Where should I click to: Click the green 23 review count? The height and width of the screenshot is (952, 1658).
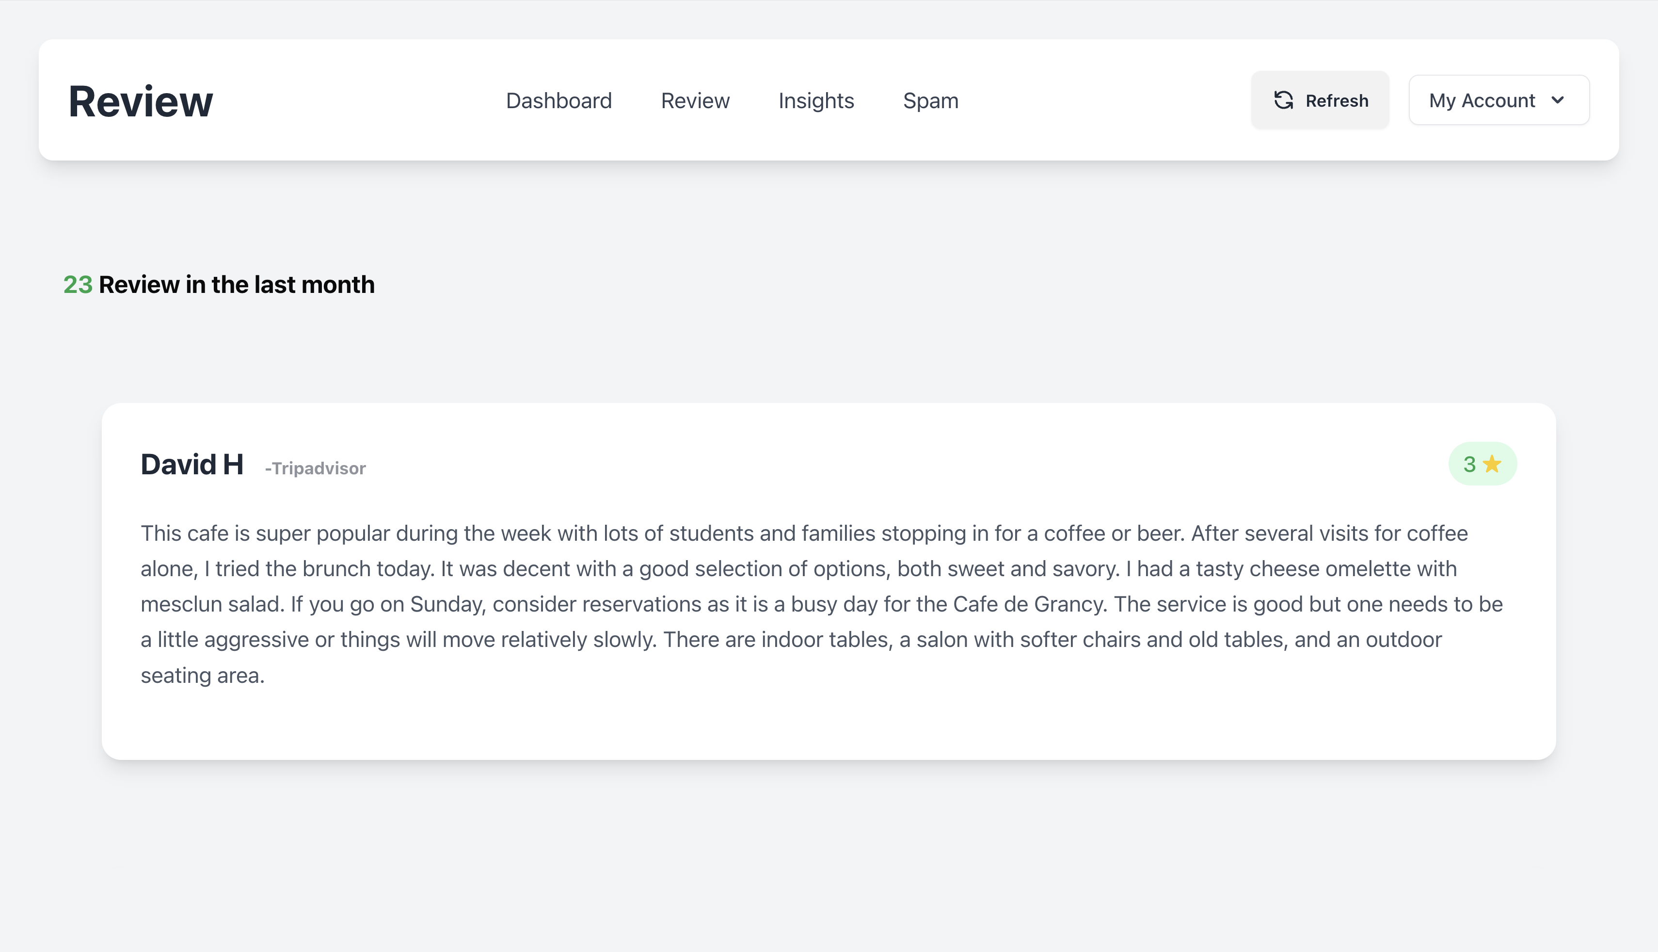pos(78,285)
